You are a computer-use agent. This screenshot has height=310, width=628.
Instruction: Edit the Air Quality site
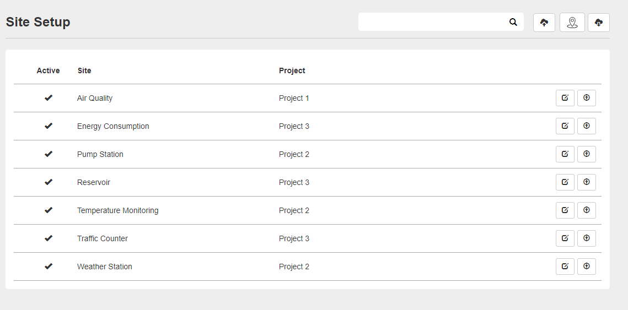565,98
